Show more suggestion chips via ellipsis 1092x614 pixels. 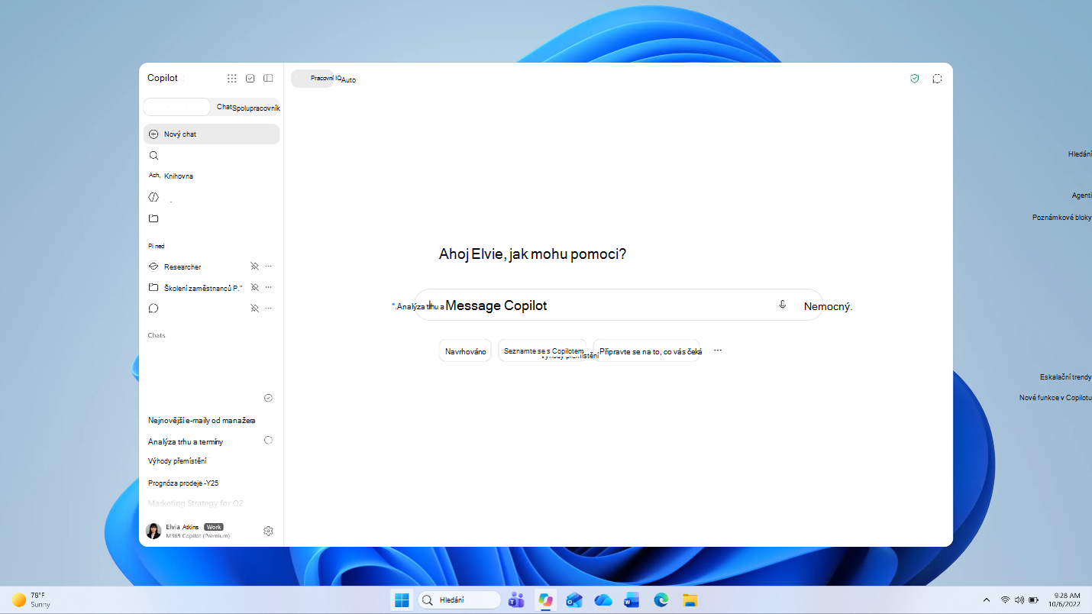pyautogui.click(x=718, y=351)
